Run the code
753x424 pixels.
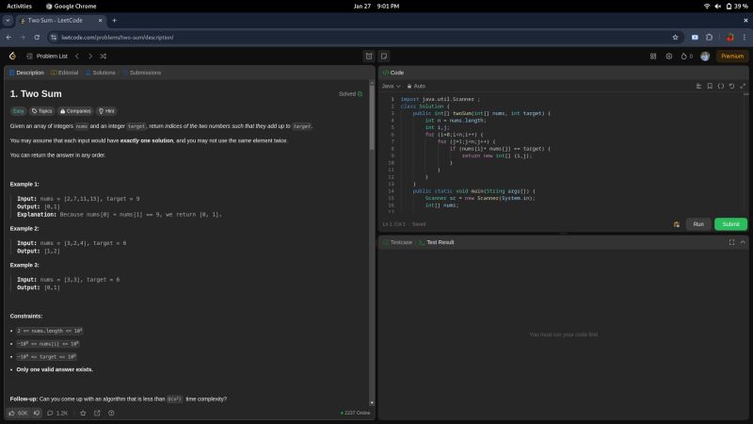(x=698, y=224)
